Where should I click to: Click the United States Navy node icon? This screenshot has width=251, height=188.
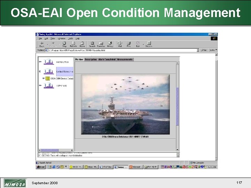point(49,71)
